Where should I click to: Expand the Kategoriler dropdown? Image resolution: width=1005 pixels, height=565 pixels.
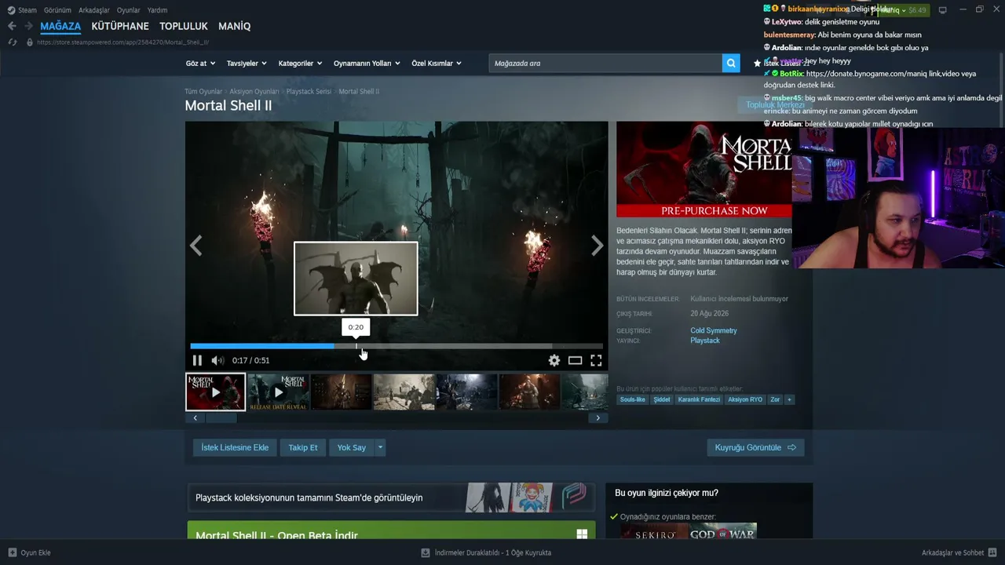301,64
